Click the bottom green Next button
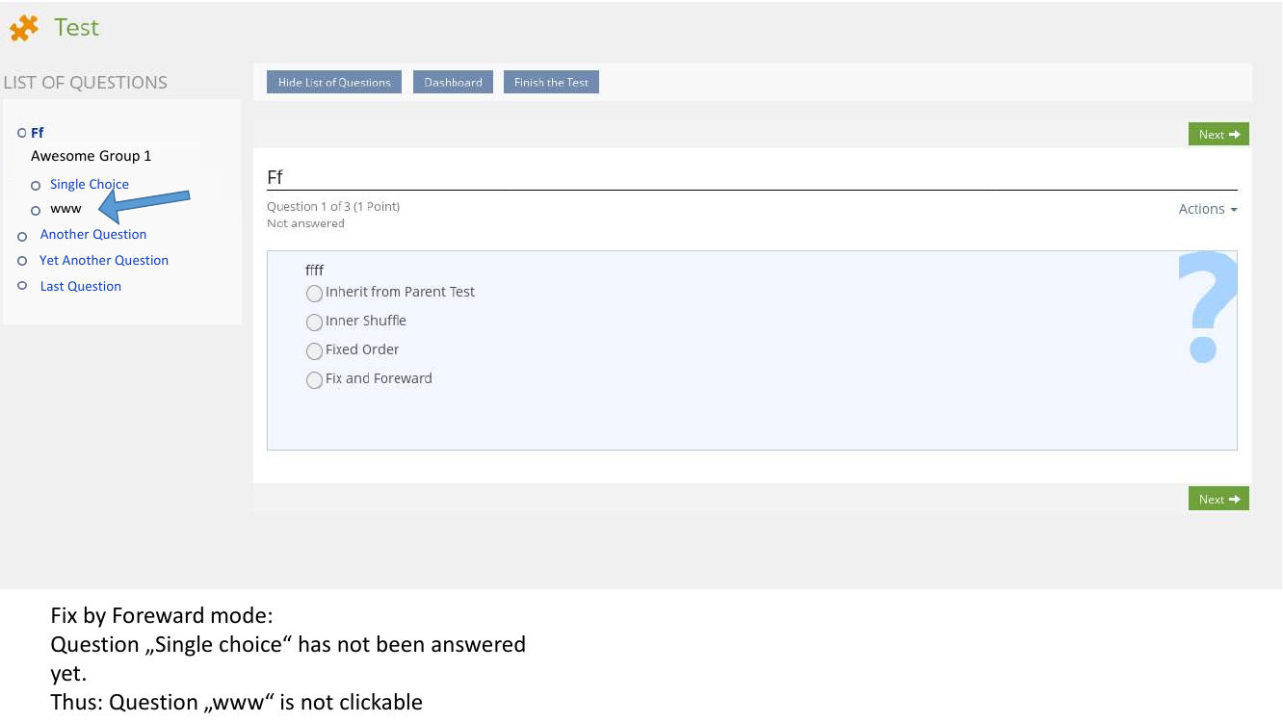 tap(1218, 499)
